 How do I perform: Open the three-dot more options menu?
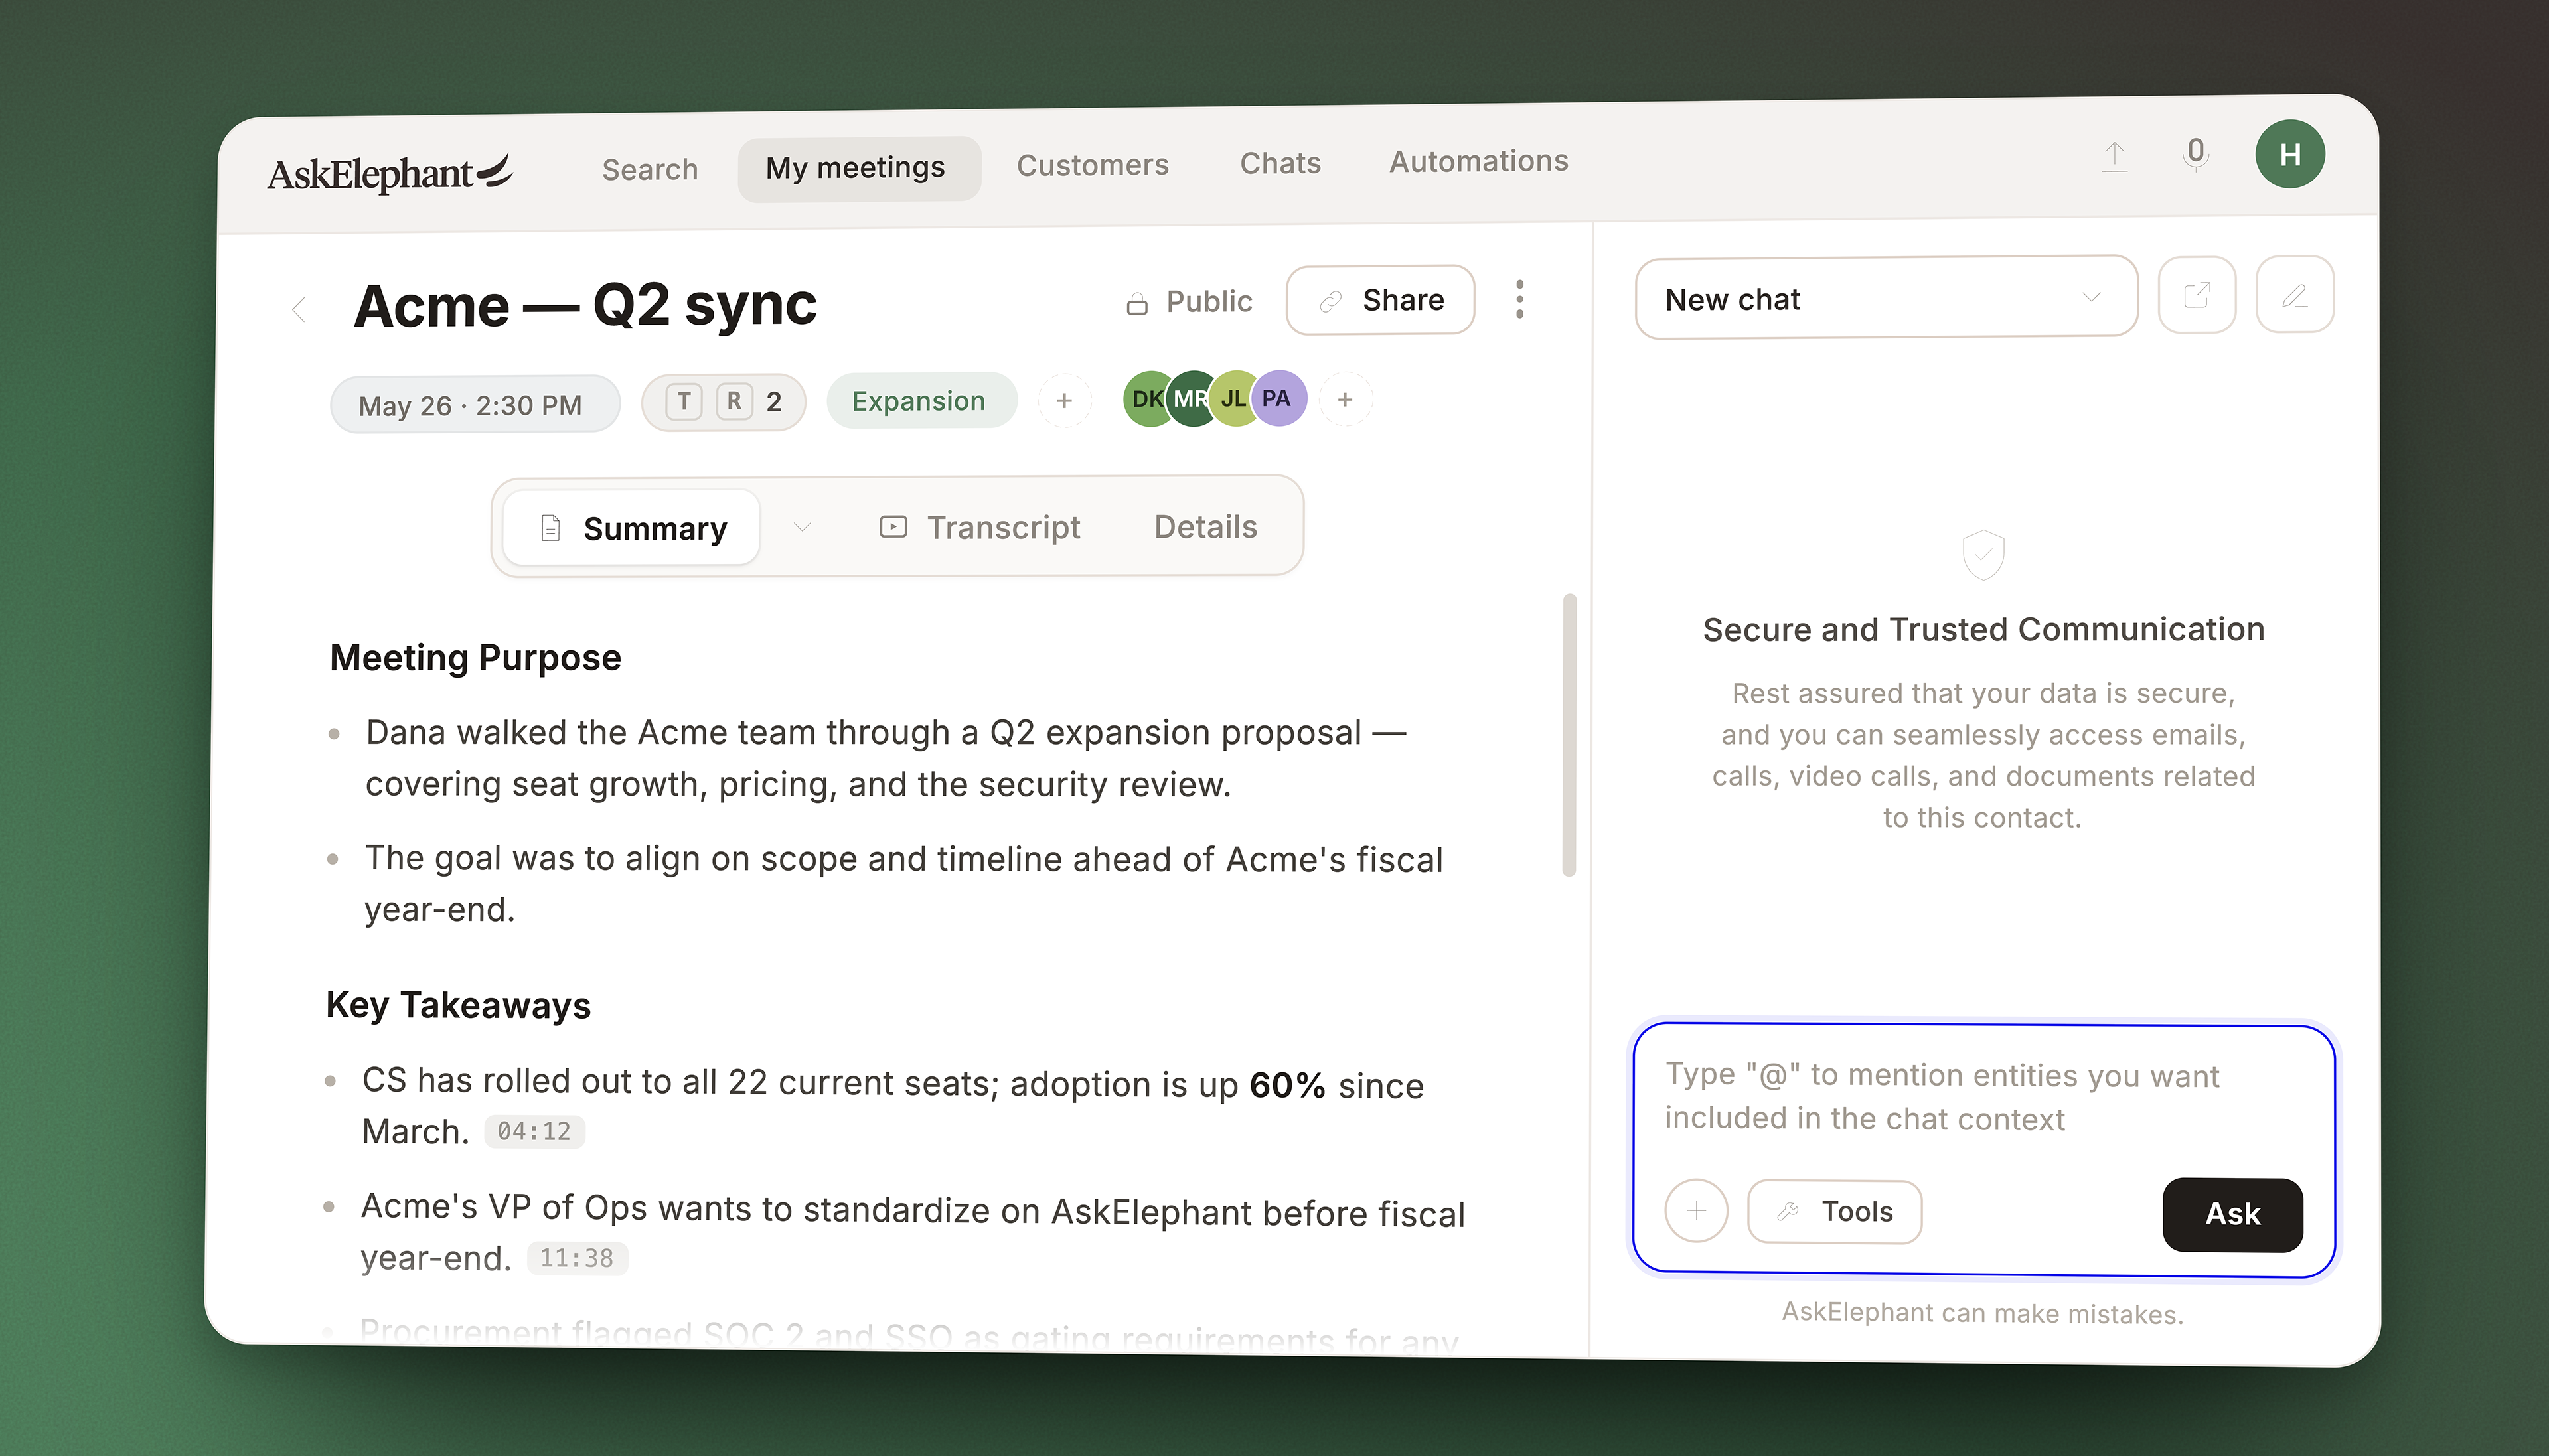[1519, 299]
